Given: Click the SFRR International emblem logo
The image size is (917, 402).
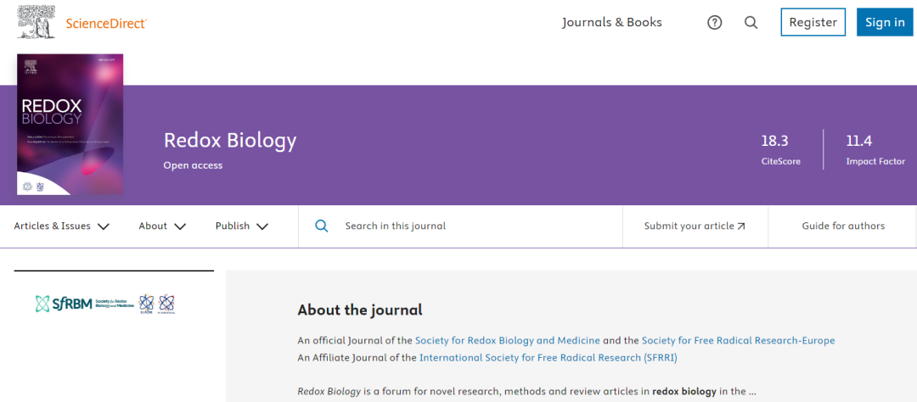Looking at the screenshot, I should point(167,304).
